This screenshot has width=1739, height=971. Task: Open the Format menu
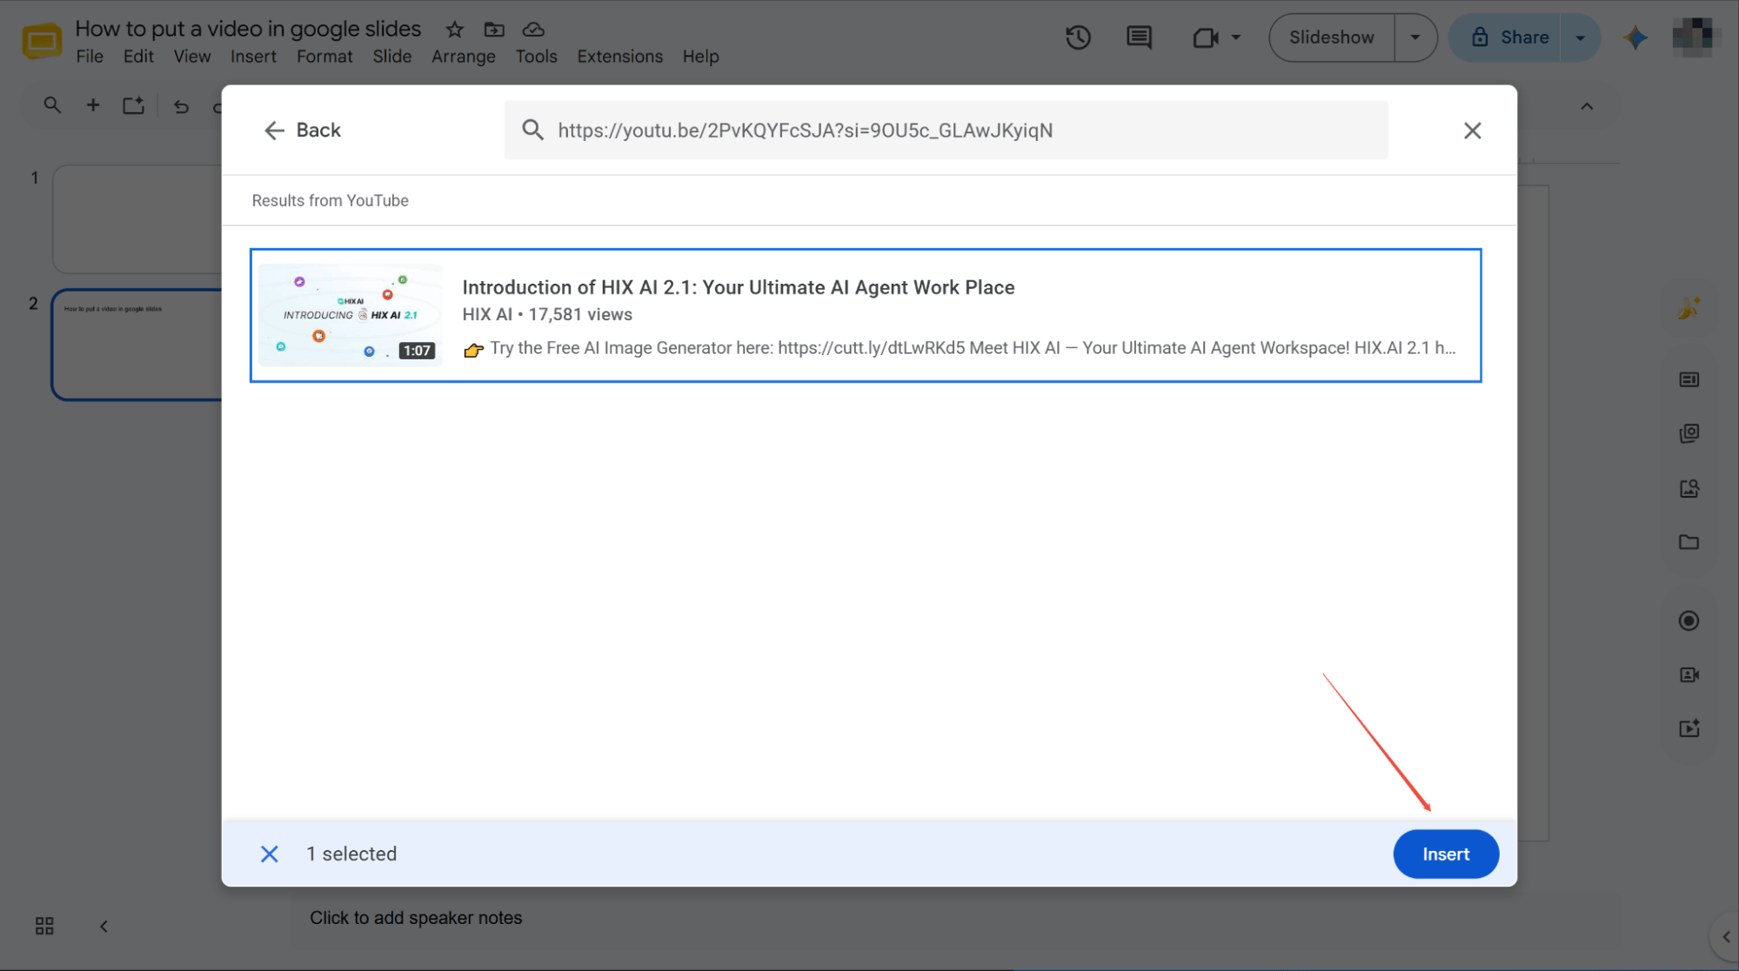point(324,57)
